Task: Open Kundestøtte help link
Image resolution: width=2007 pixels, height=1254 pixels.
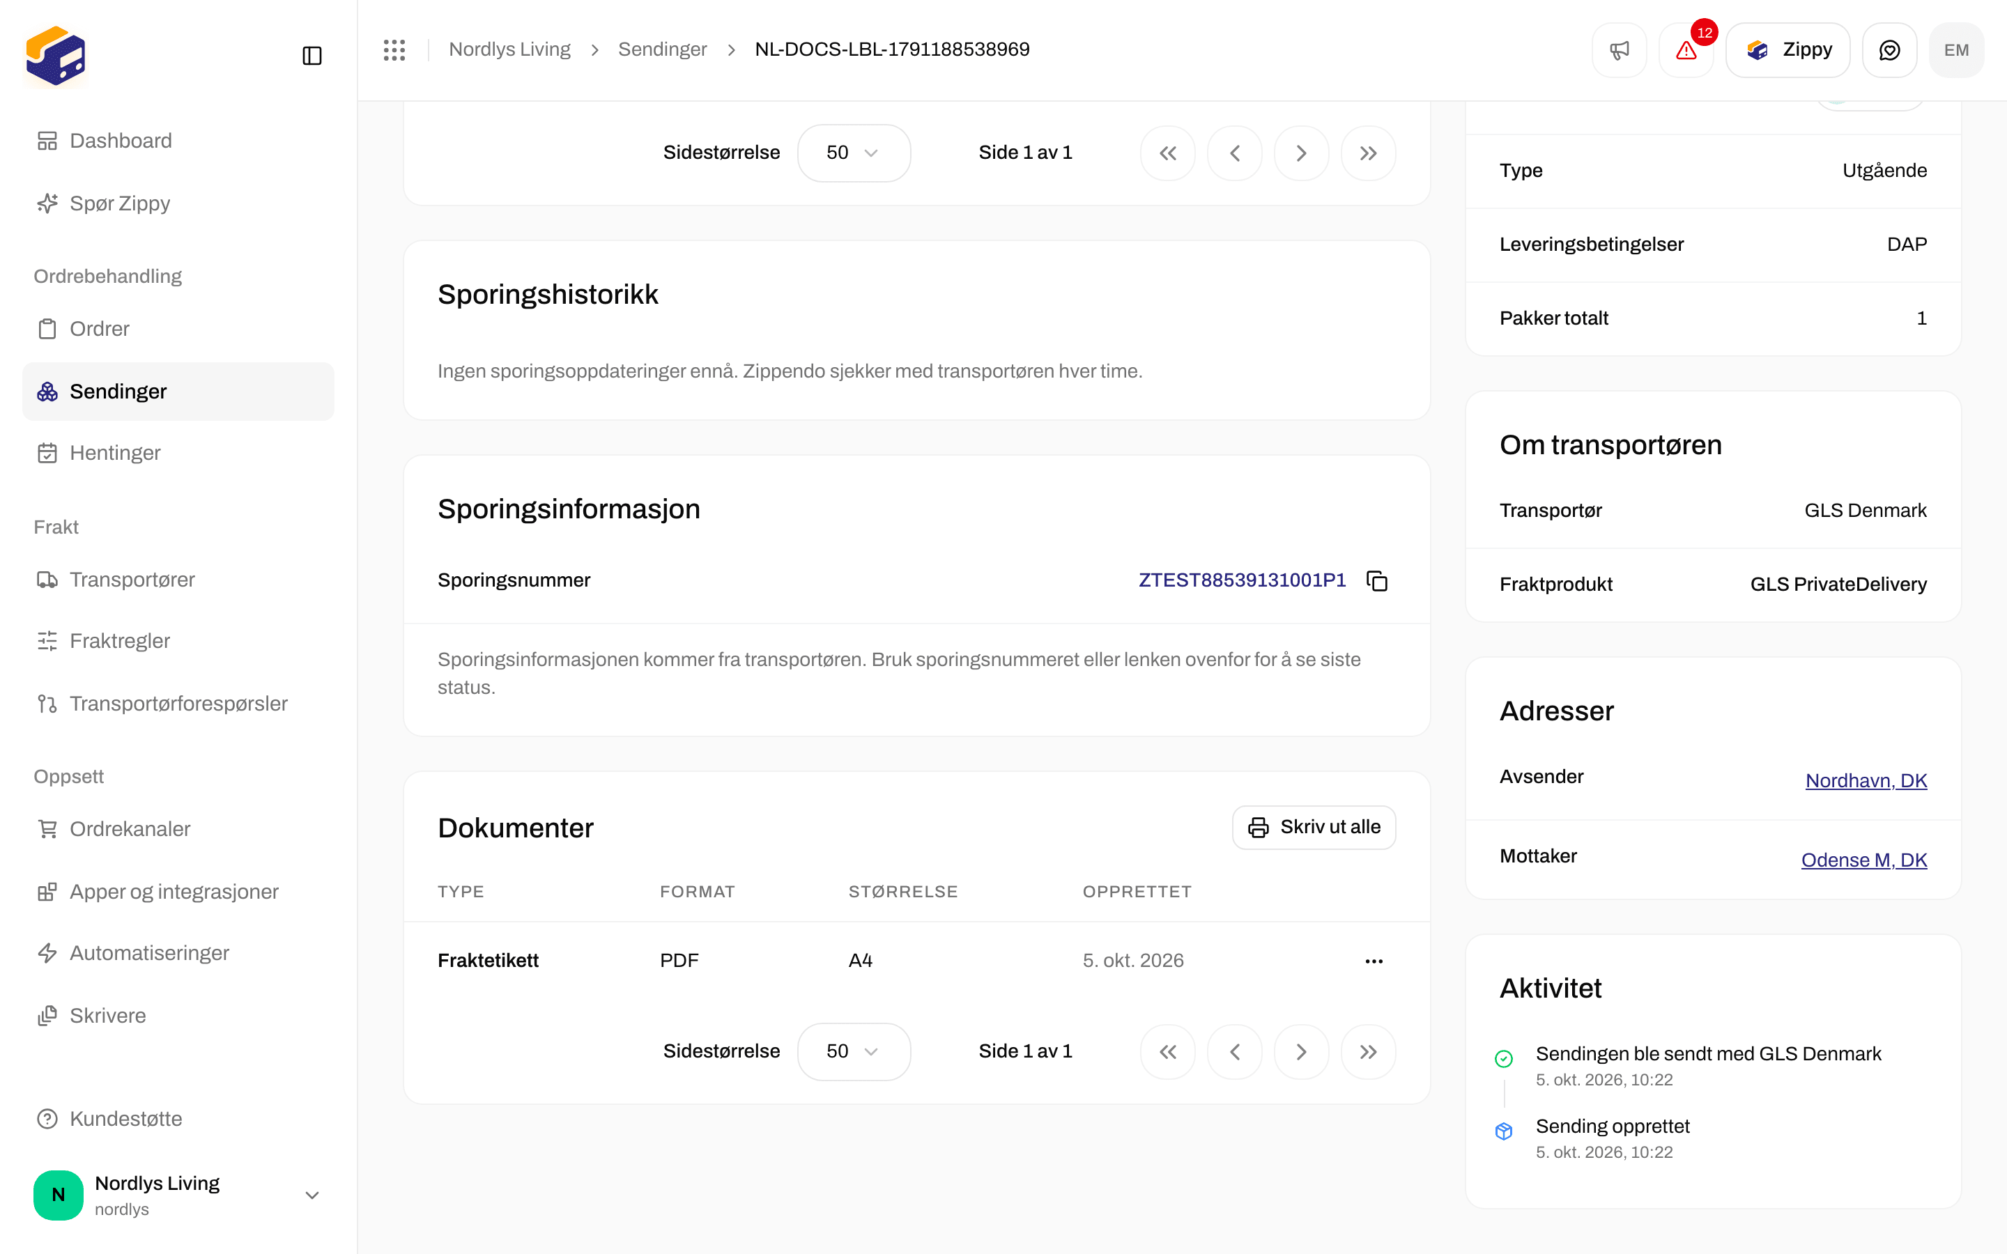Action: (178, 1119)
